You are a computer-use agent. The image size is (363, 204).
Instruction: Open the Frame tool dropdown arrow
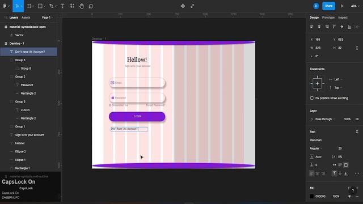tap(33, 6)
